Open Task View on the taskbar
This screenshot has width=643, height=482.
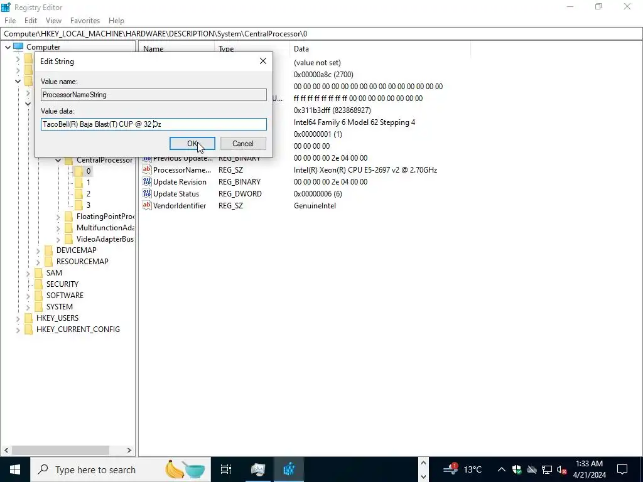coord(226,469)
